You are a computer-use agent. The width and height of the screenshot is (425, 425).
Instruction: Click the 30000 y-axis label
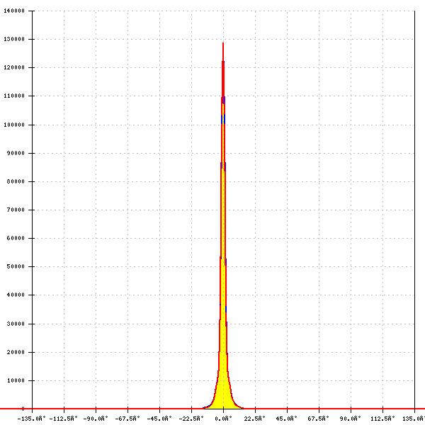(16, 324)
